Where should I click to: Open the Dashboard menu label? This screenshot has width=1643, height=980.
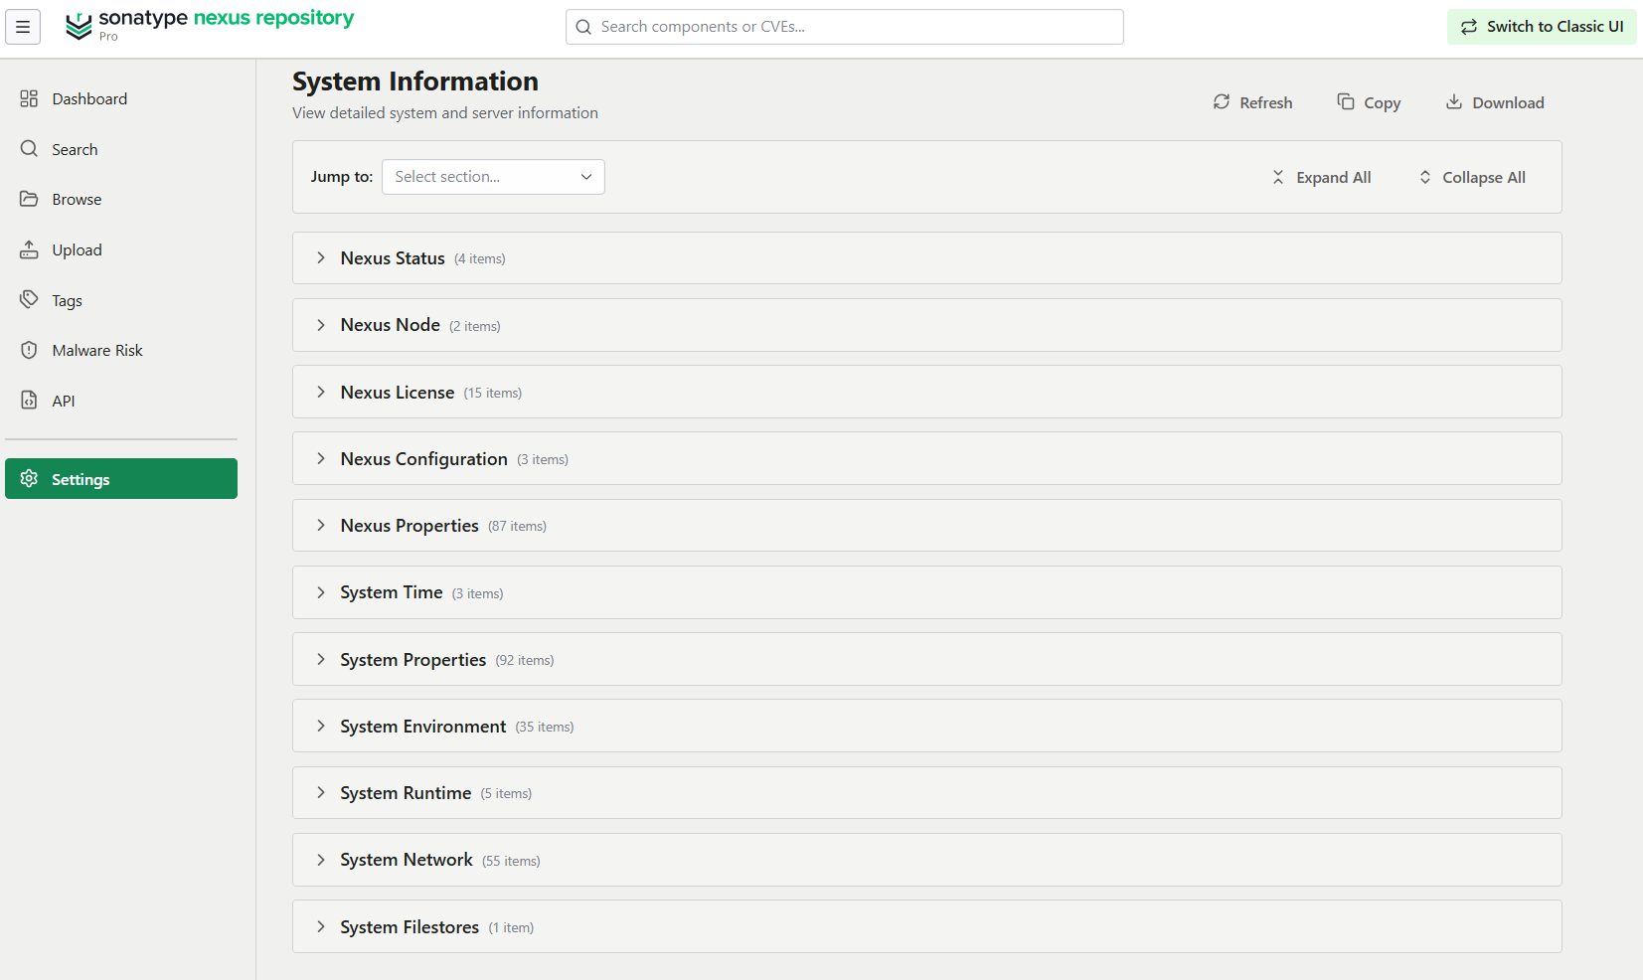89,98
